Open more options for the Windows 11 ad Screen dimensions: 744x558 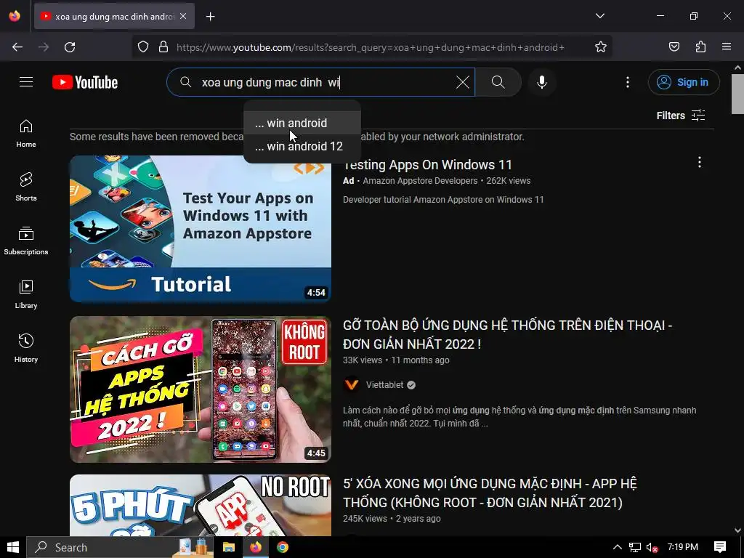pos(700,162)
